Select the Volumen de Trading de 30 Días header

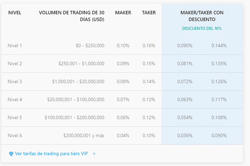72,16
